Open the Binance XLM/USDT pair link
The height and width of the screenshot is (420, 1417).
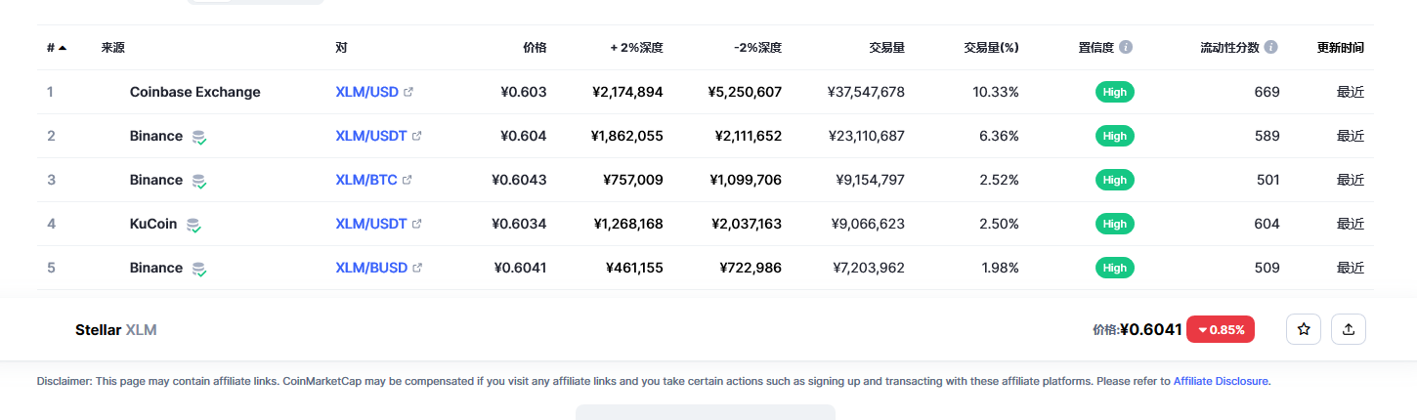click(x=371, y=136)
